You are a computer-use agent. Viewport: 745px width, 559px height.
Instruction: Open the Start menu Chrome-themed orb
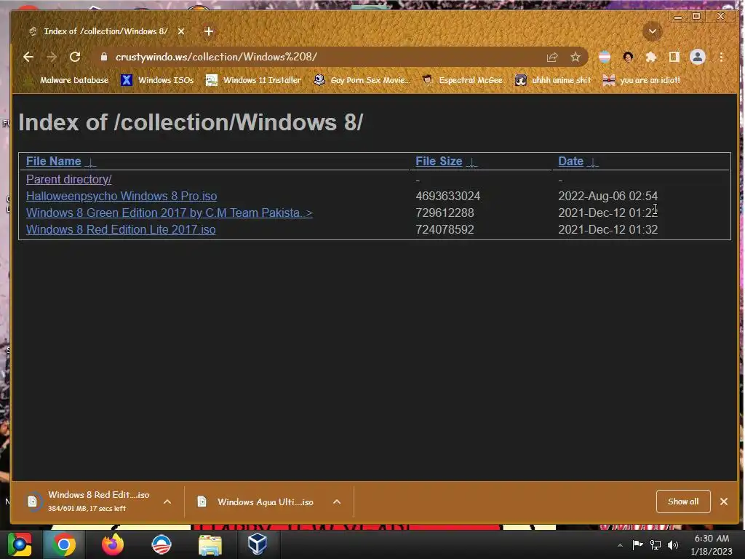(x=20, y=544)
